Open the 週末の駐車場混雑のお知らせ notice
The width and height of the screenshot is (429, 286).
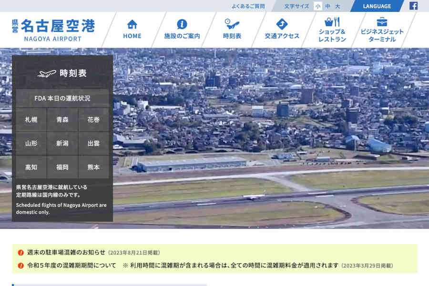(x=66, y=253)
